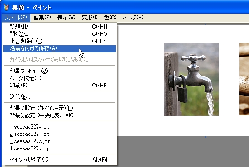The width and height of the screenshot is (249, 167).
Task: Select 背景に設定 (並べて表示)(B)
Action: point(59,108)
